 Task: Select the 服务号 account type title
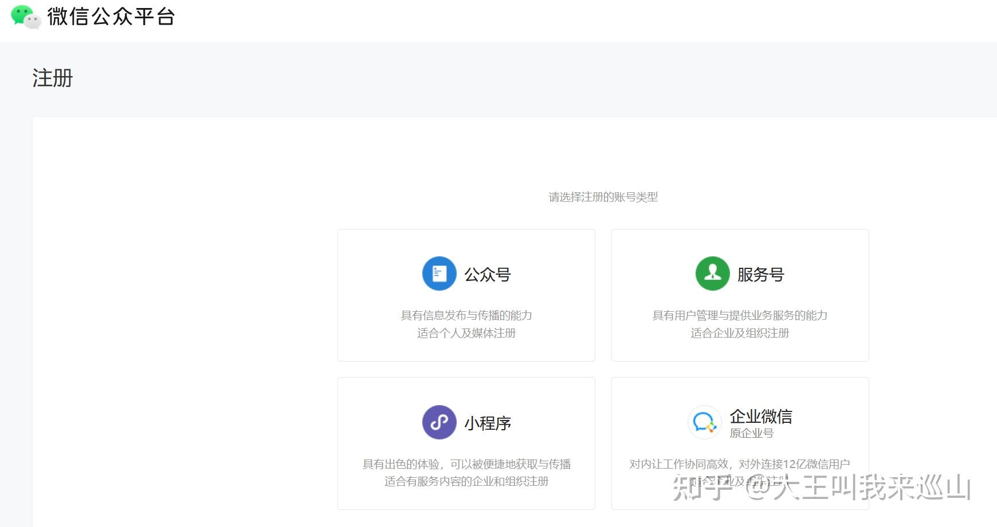tap(761, 275)
